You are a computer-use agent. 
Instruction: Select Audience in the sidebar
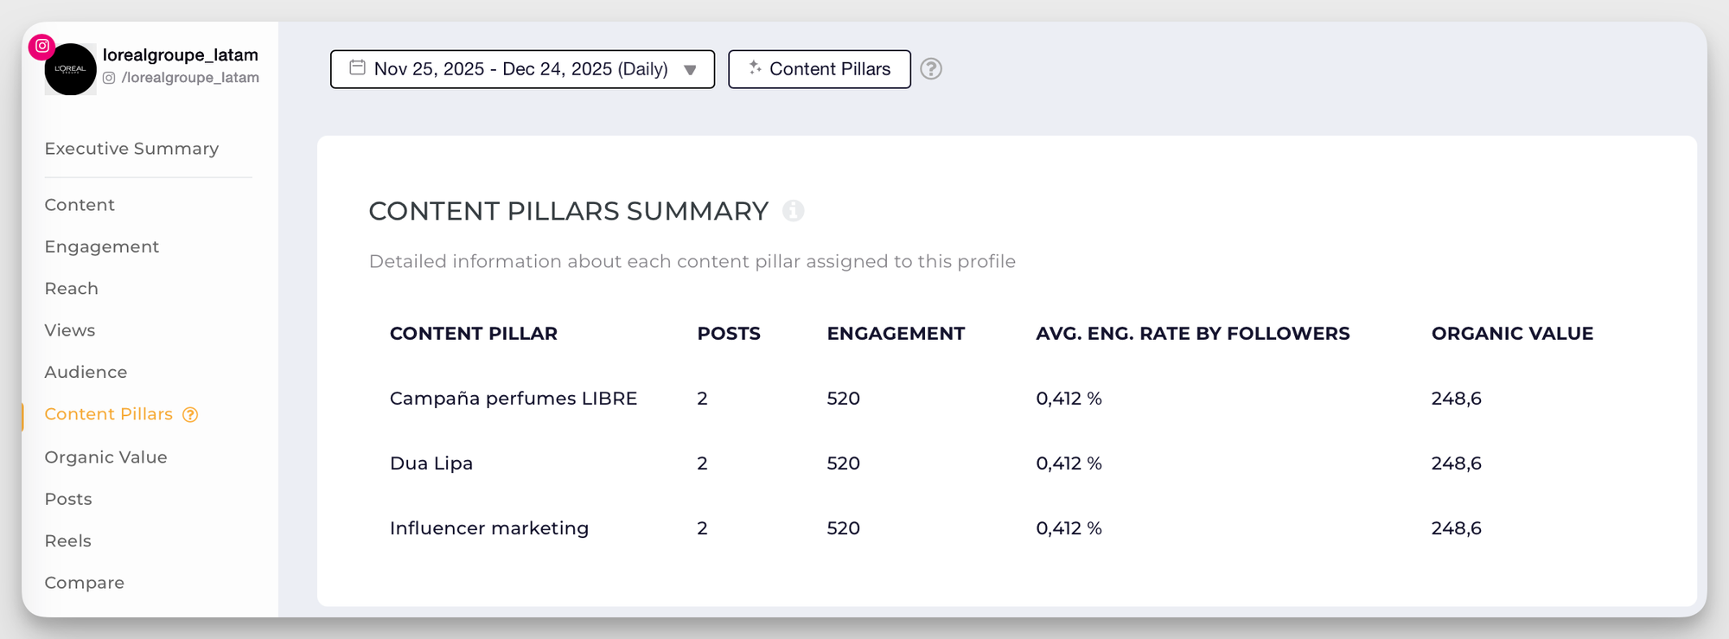(86, 373)
